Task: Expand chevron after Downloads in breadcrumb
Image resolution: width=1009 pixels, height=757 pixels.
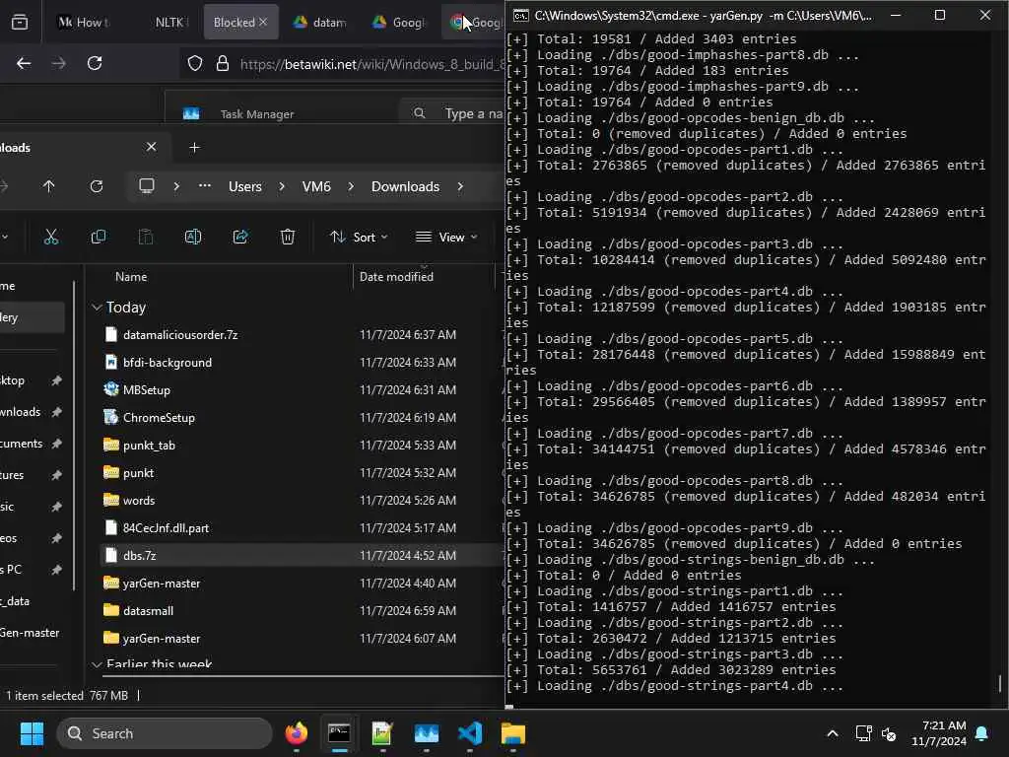Action: click(x=460, y=186)
